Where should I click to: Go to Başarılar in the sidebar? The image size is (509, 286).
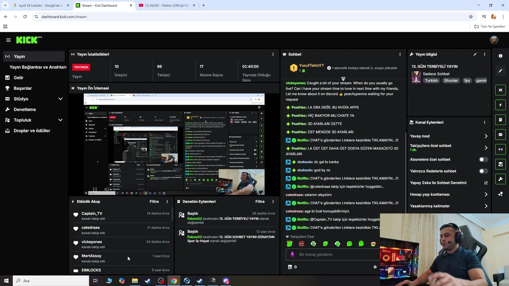pos(33,88)
